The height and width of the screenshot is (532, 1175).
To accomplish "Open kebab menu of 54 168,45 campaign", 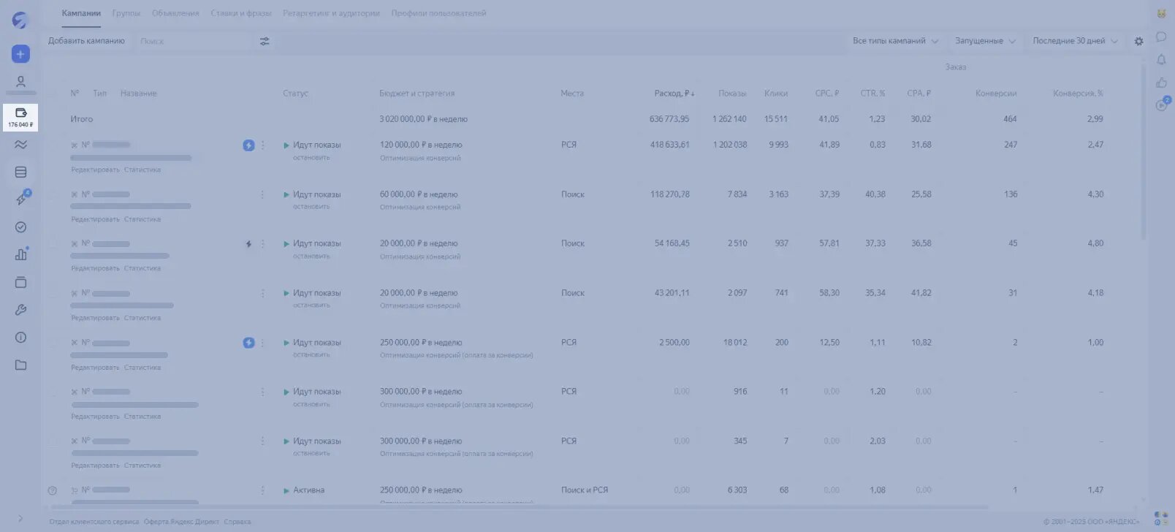I will [x=263, y=244].
